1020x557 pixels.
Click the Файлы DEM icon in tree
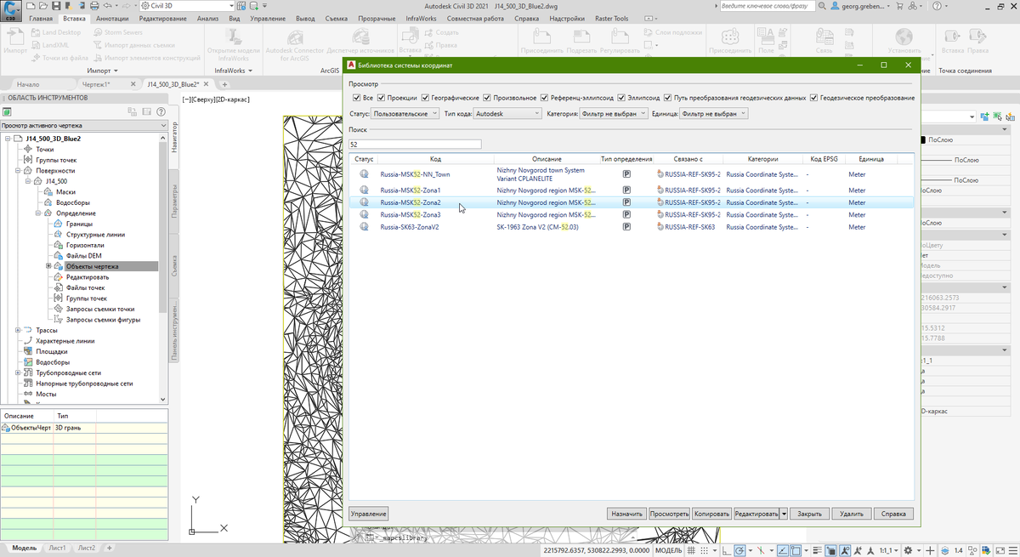(x=59, y=256)
